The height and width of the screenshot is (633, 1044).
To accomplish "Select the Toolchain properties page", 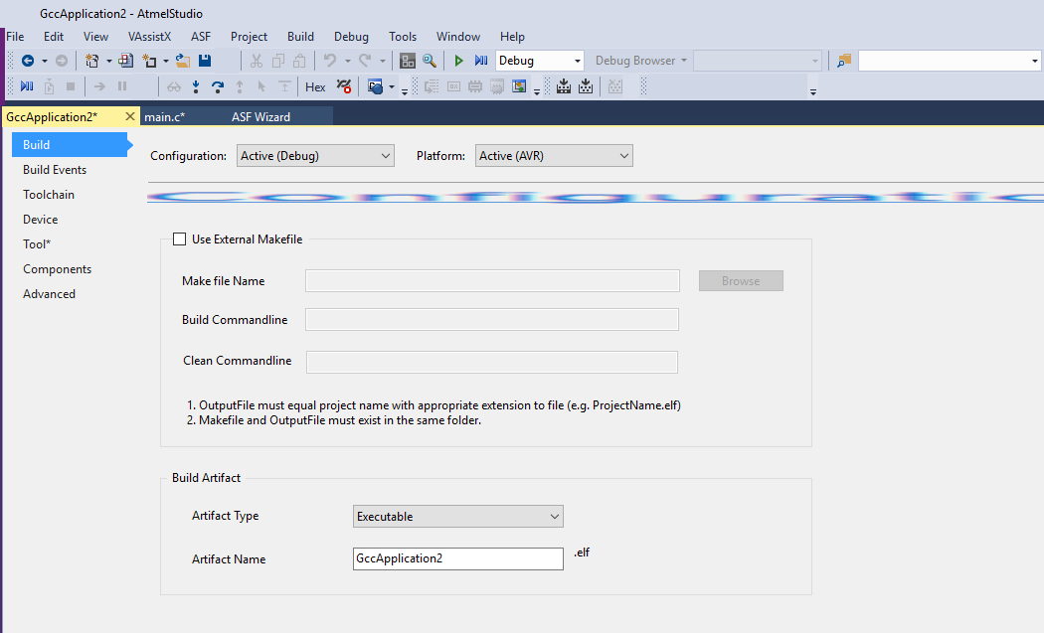I will pos(49,195).
